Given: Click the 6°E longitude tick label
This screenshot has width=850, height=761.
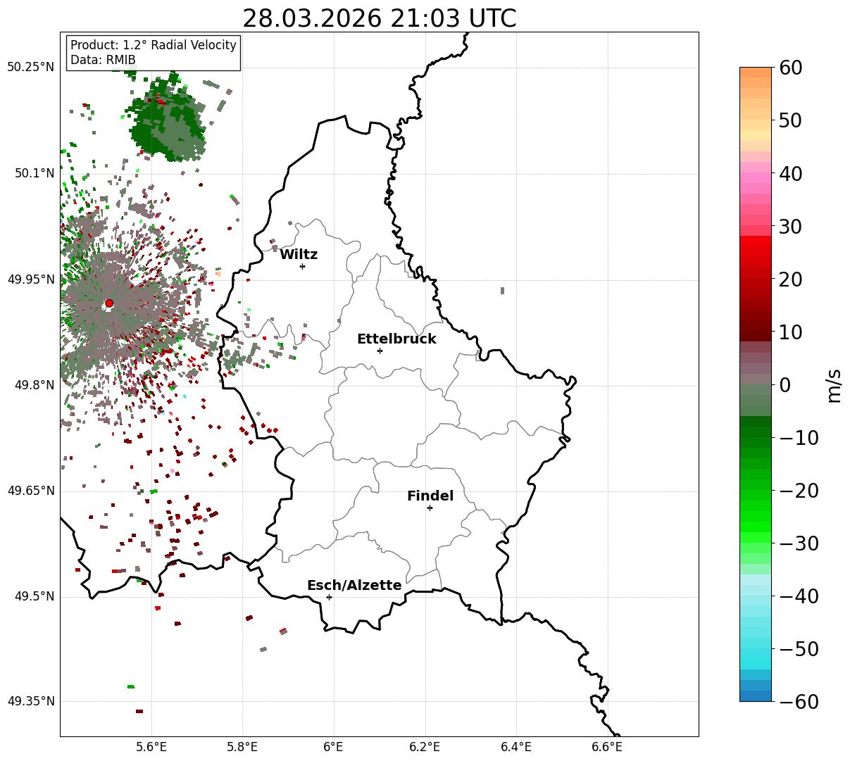Looking at the screenshot, I should [x=334, y=747].
